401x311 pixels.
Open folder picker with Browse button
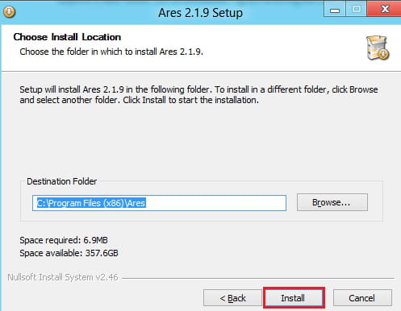[332, 202]
